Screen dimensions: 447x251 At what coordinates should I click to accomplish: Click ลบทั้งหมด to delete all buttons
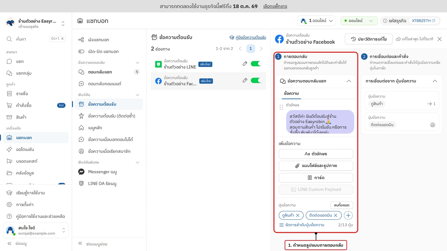(x=342, y=205)
